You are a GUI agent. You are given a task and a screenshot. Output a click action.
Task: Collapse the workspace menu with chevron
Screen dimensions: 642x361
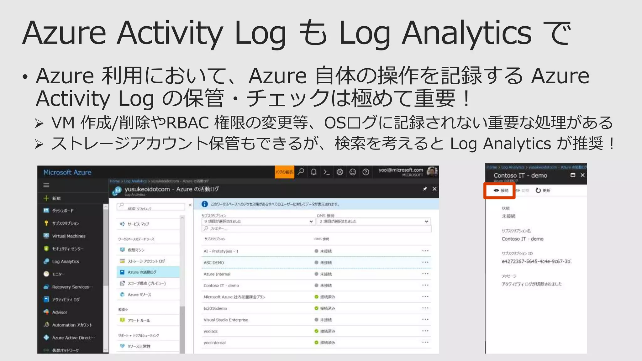(x=190, y=205)
